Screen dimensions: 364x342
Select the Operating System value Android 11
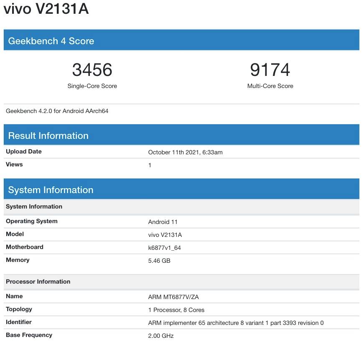pyautogui.click(x=162, y=222)
